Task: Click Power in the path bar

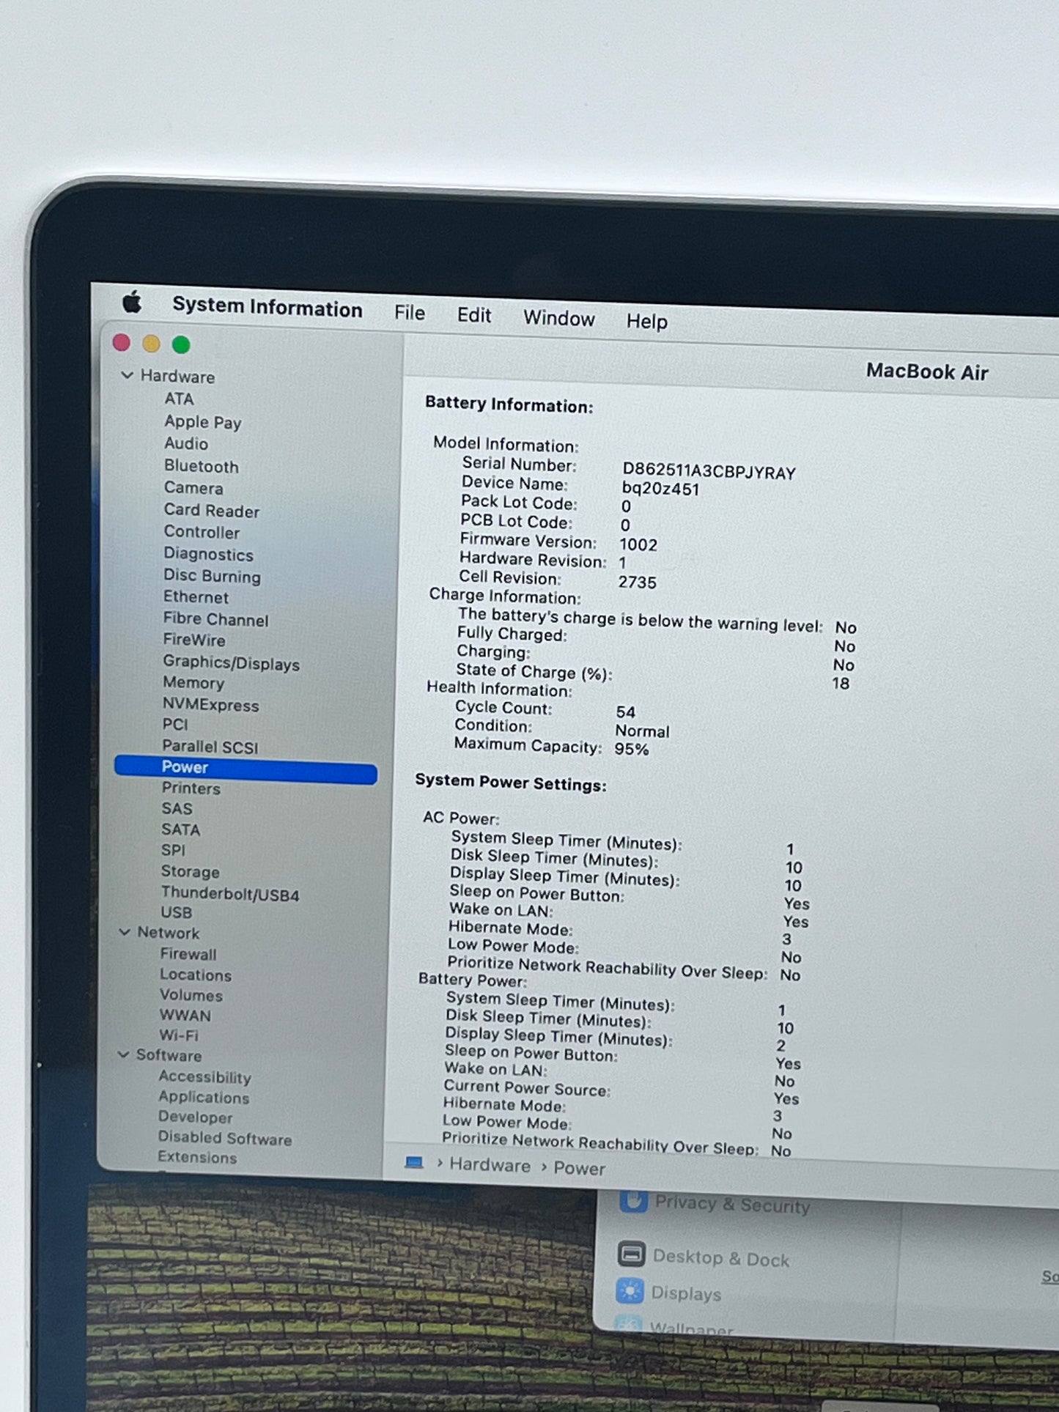Action: coord(579,1168)
